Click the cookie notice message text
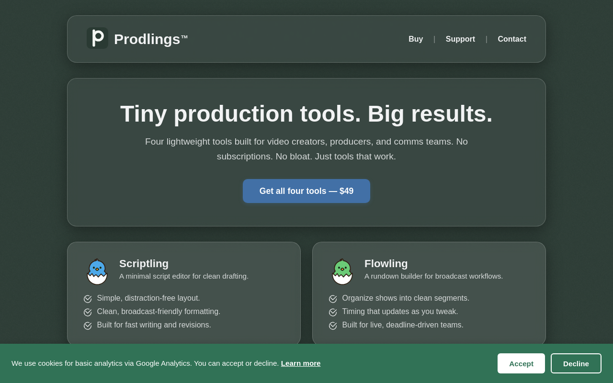This screenshot has height=383, width=613. click(145, 363)
